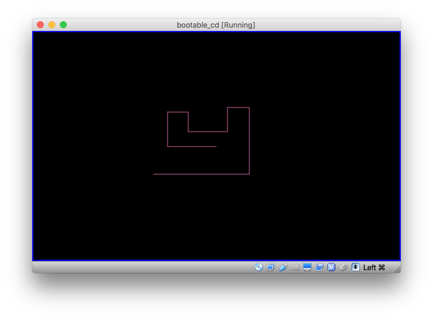This screenshot has height=319, width=433.
Task: Click the end of the short inner line
Action: [x=216, y=147]
